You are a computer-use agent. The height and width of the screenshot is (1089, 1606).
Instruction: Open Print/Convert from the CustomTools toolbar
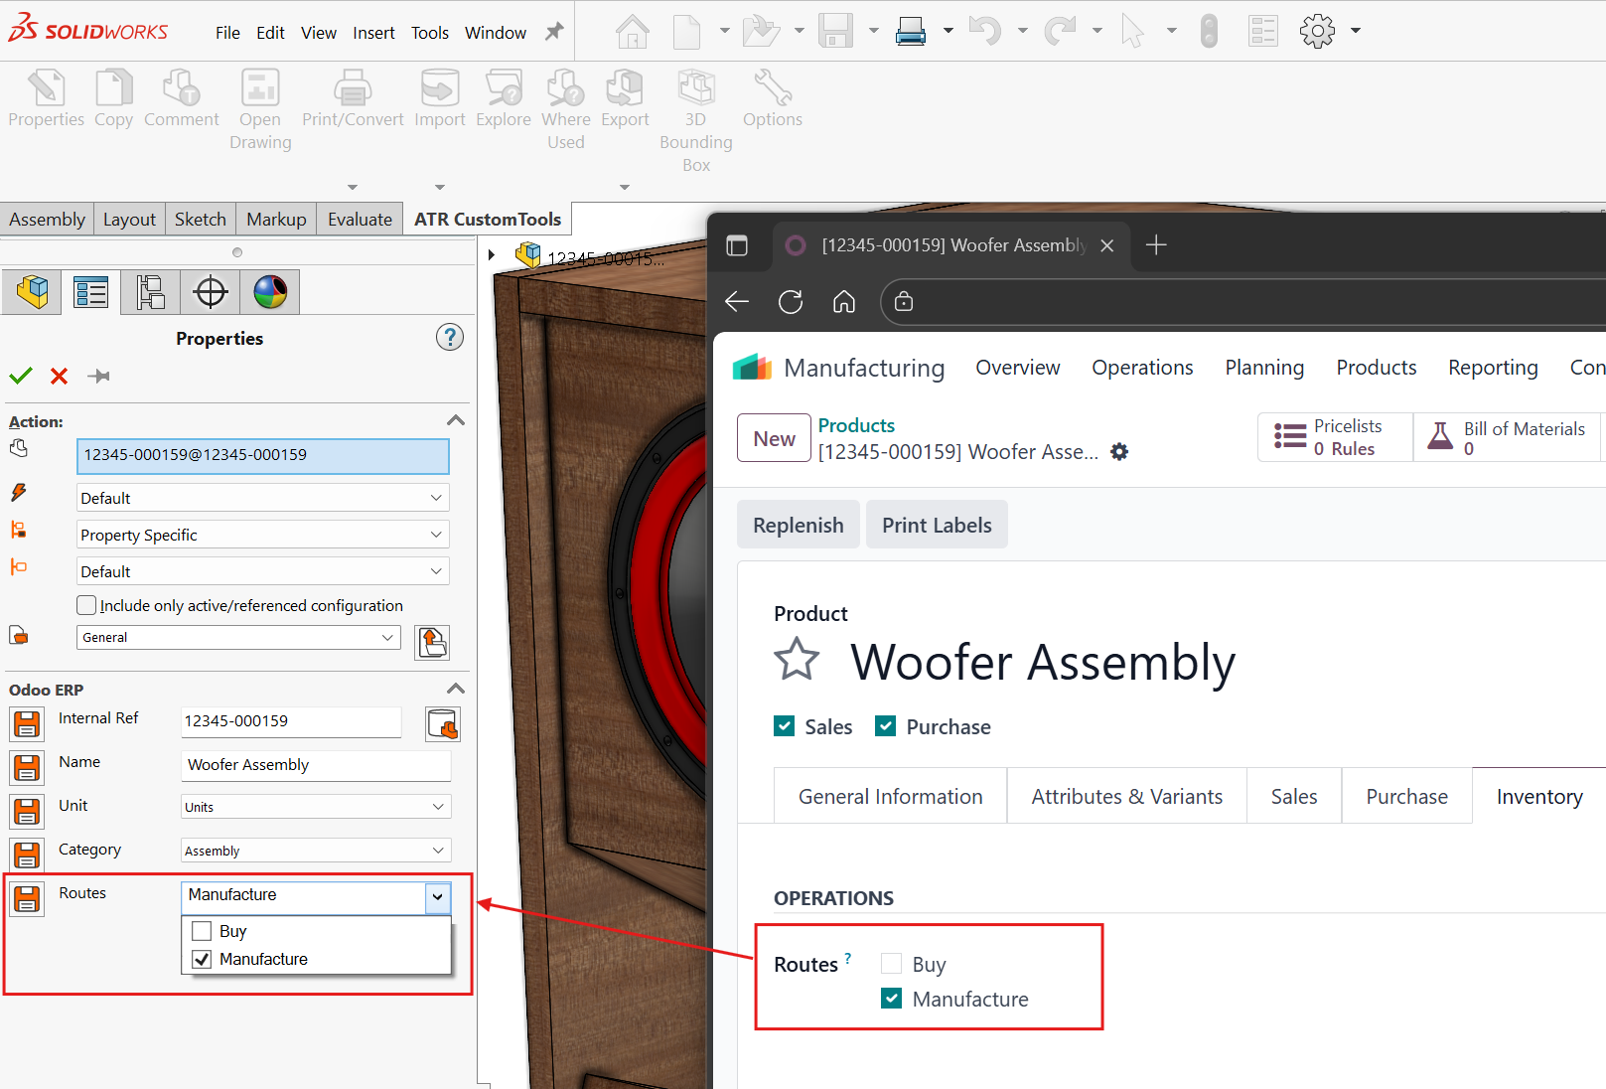coord(352,99)
